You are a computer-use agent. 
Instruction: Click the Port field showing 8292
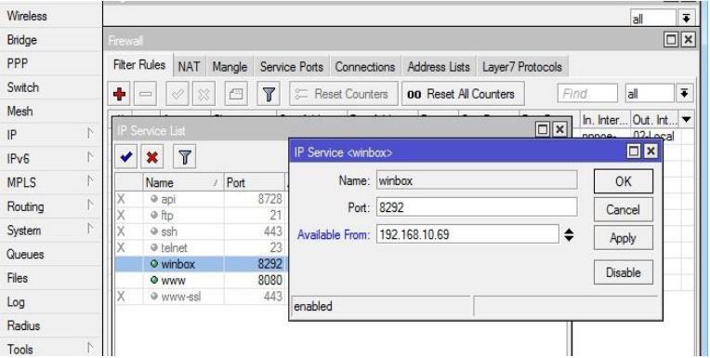coord(477,207)
